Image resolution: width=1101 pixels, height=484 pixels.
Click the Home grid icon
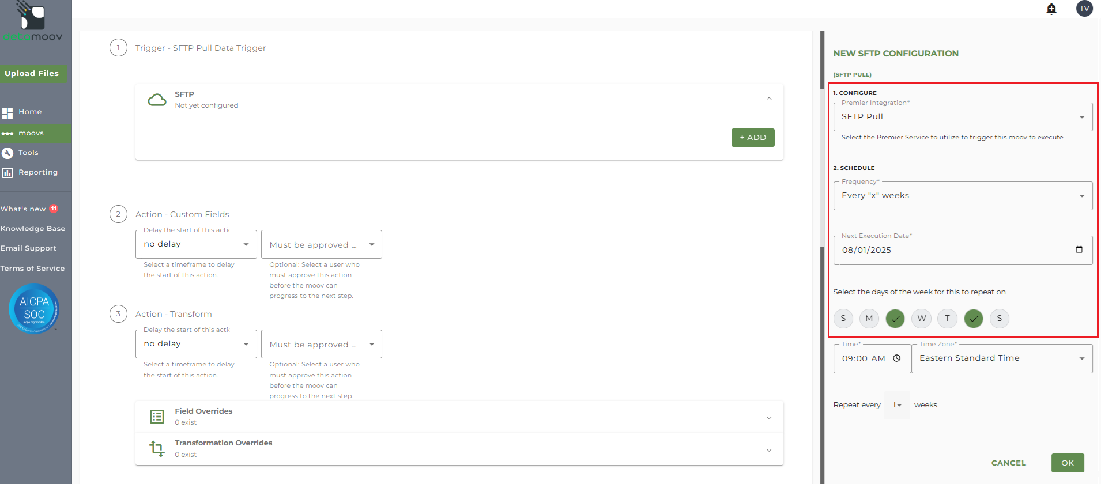(7, 113)
